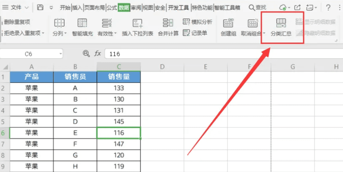Image resolution: width=343 pixels, height=172 pixels.
Task: Click salesperson cell D
Action: coord(75,122)
